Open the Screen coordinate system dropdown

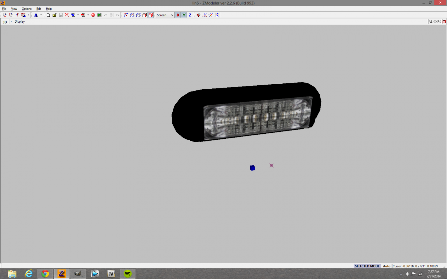coord(165,15)
